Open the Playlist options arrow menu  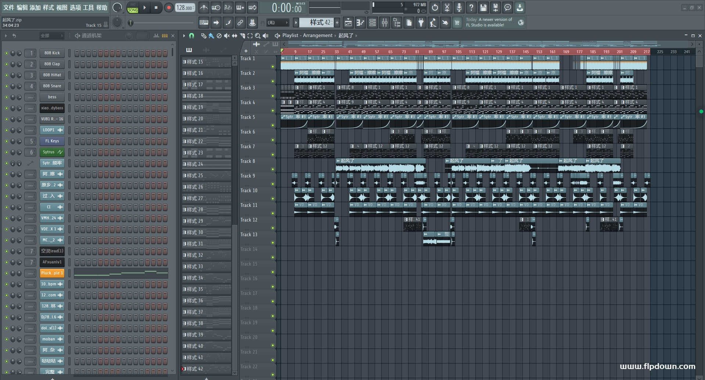click(184, 36)
